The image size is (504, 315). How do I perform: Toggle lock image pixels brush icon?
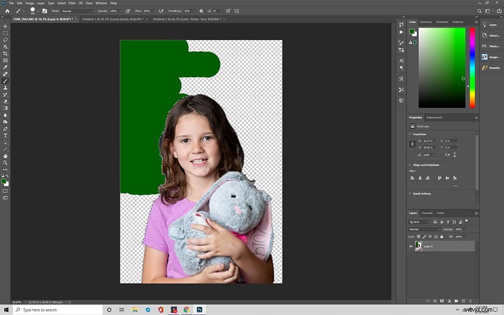pyautogui.click(x=424, y=237)
